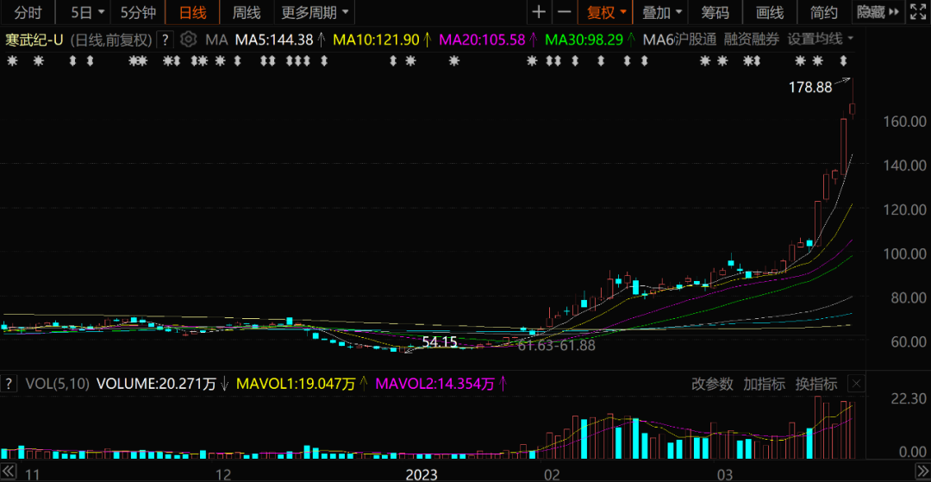Screen dimensions: 931x482
Task: Click 换指标 to change indicator
Action: 816,384
